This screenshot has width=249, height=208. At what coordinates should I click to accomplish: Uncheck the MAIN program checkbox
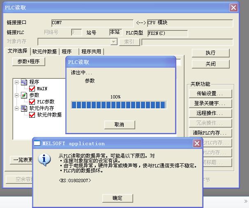32,89
